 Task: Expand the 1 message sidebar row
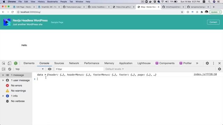(x=3, y=75)
